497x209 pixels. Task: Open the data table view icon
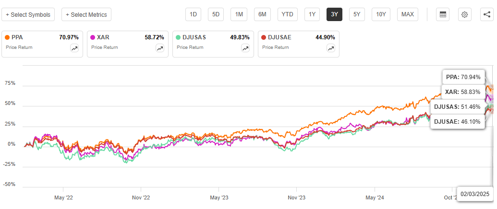tap(443, 14)
